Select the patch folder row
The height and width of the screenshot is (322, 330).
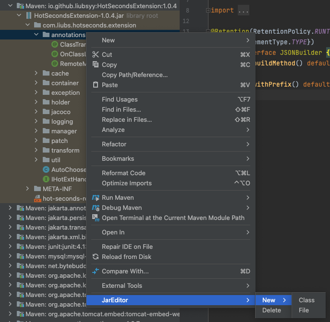pyautogui.click(x=43, y=141)
